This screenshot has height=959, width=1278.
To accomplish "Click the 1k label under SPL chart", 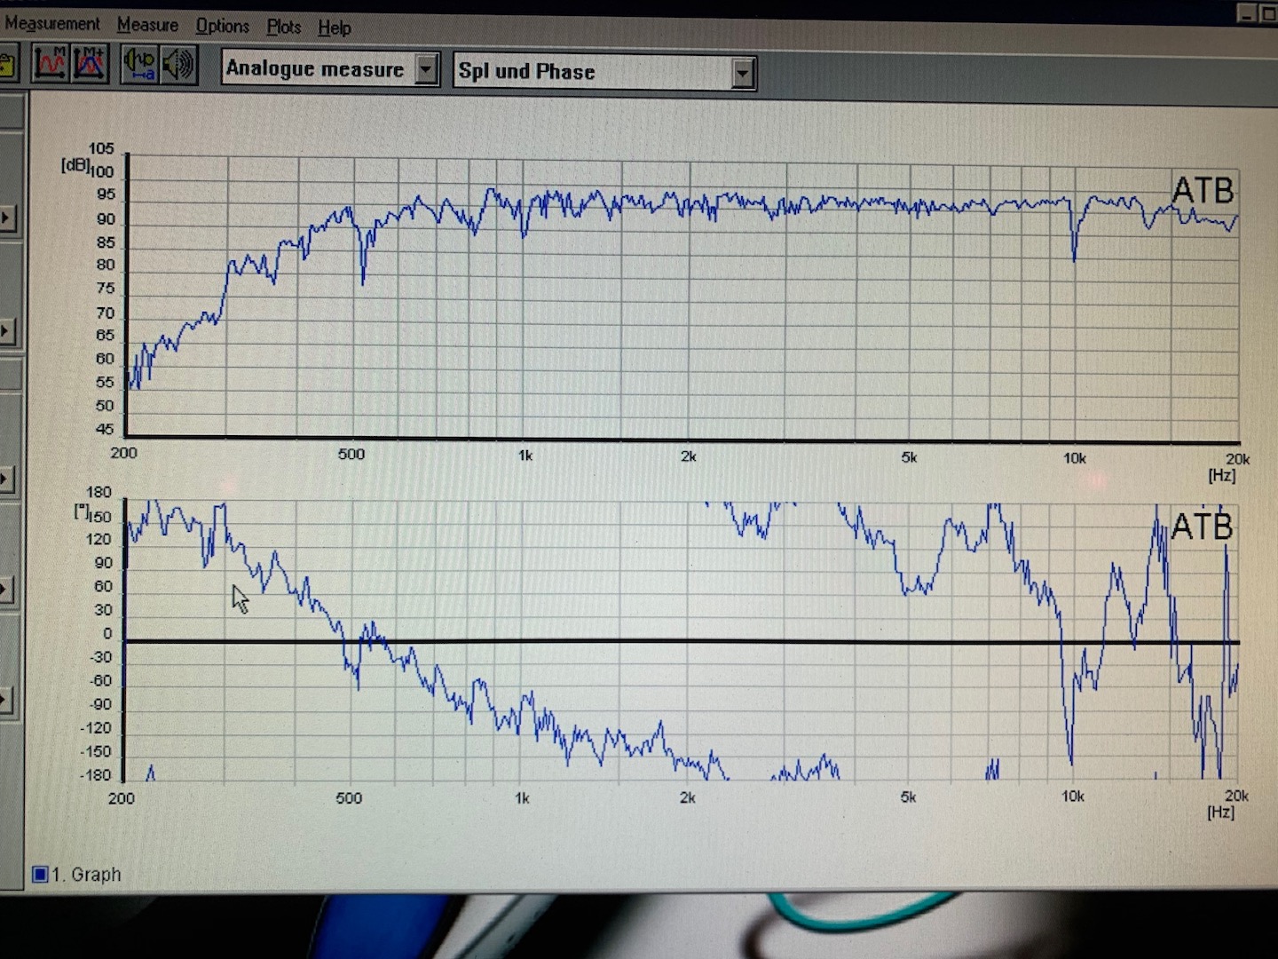I will coord(525,455).
